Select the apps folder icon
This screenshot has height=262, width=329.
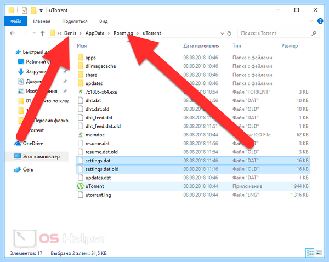click(81, 58)
